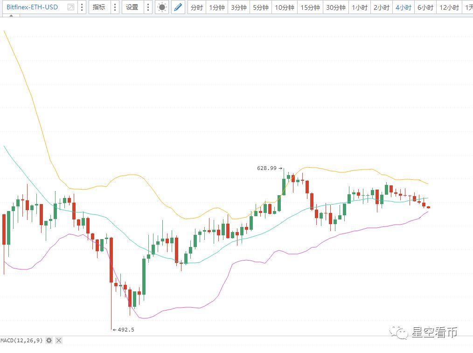Open MACD indicator settings gear
Image resolution: width=473 pixels, height=353 pixels.
coord(49,340)
